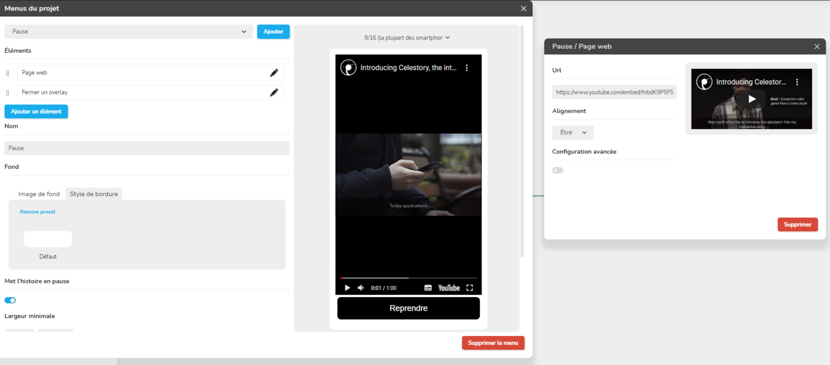Click Reprendre button in phone preview

point(409,308)
